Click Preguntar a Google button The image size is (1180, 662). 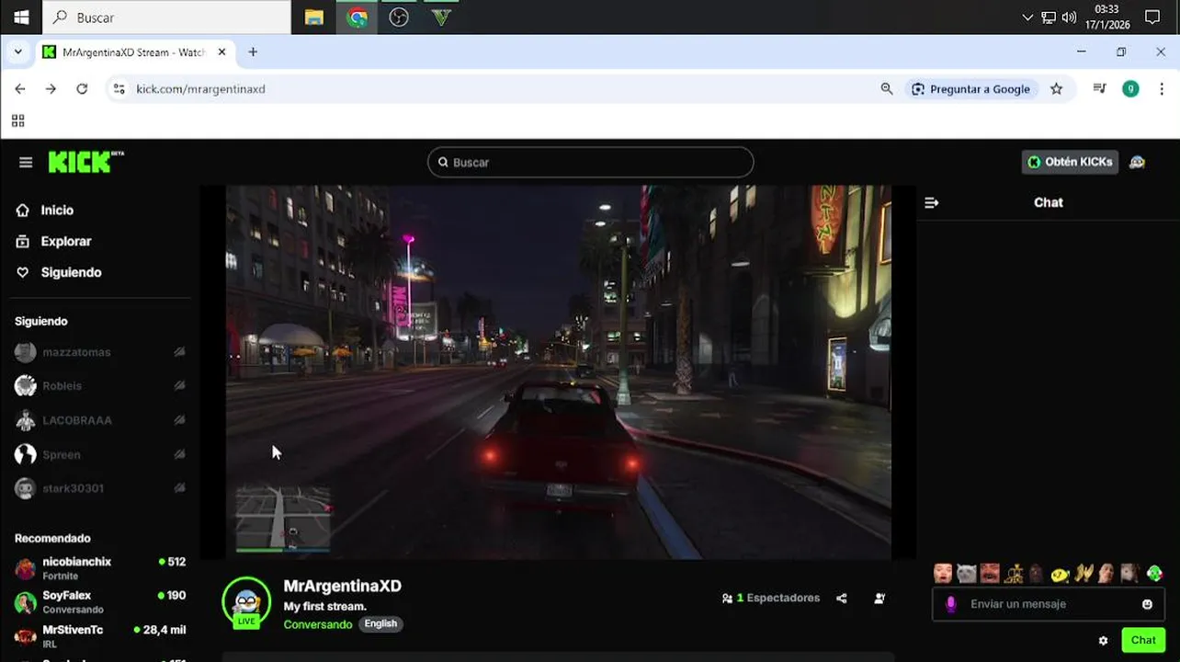pos(971,89)
